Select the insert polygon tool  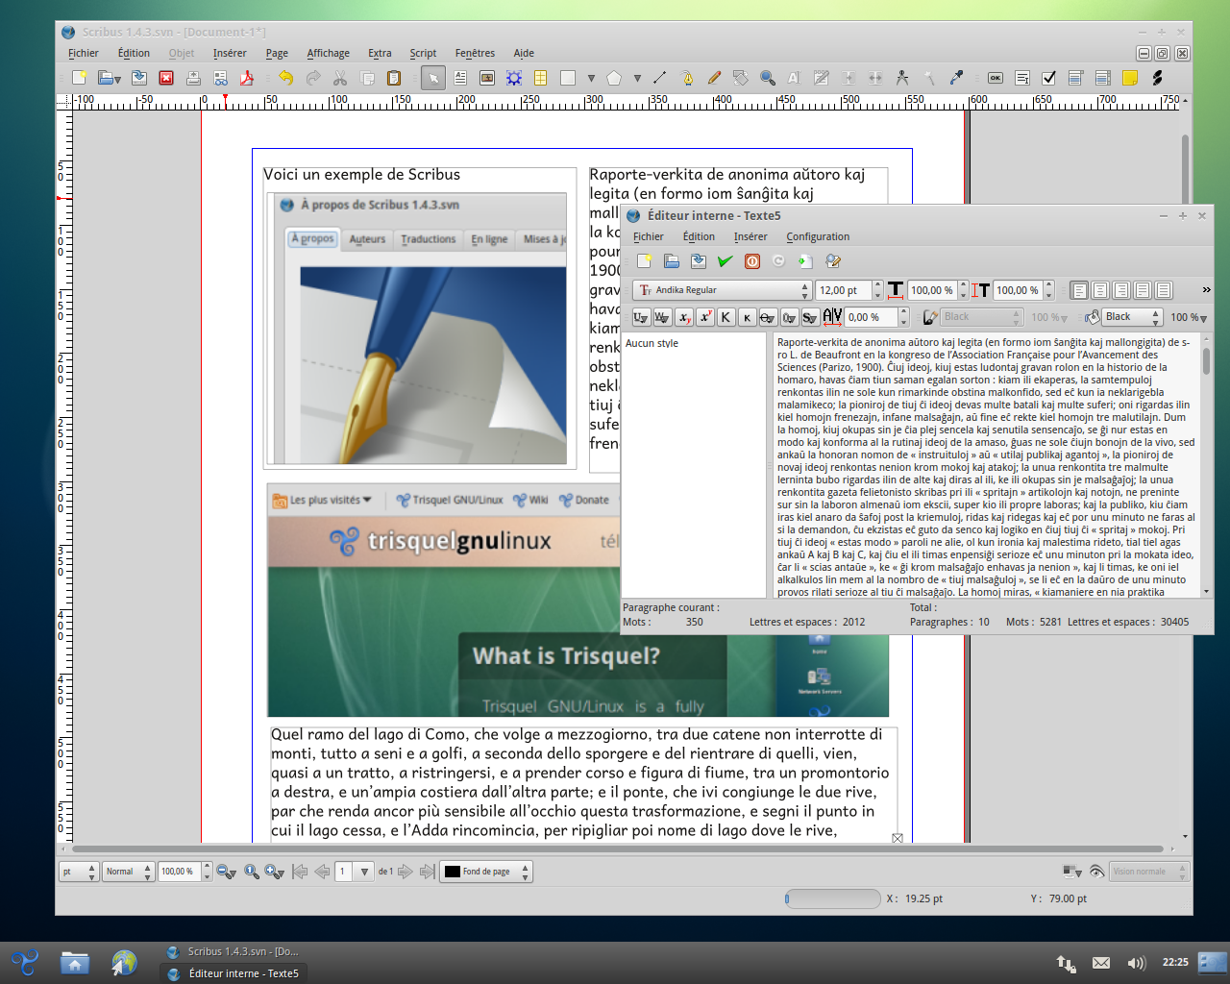(x=614, y=78)
